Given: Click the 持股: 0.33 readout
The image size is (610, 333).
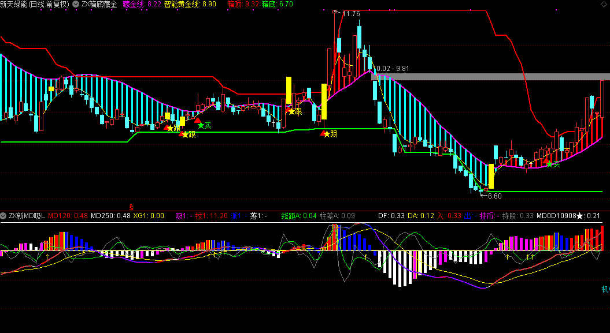Looking at the screenshot, I should pyautogui.click(x=518, y=216).
